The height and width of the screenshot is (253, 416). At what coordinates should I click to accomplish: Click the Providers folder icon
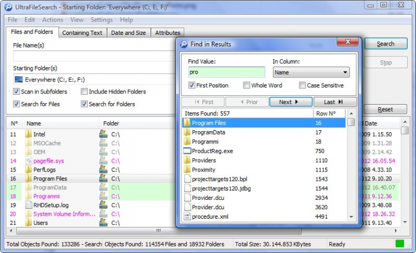click(187, 160)
